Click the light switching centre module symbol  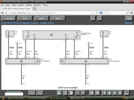pyautogui.click(x=51, y=35)
